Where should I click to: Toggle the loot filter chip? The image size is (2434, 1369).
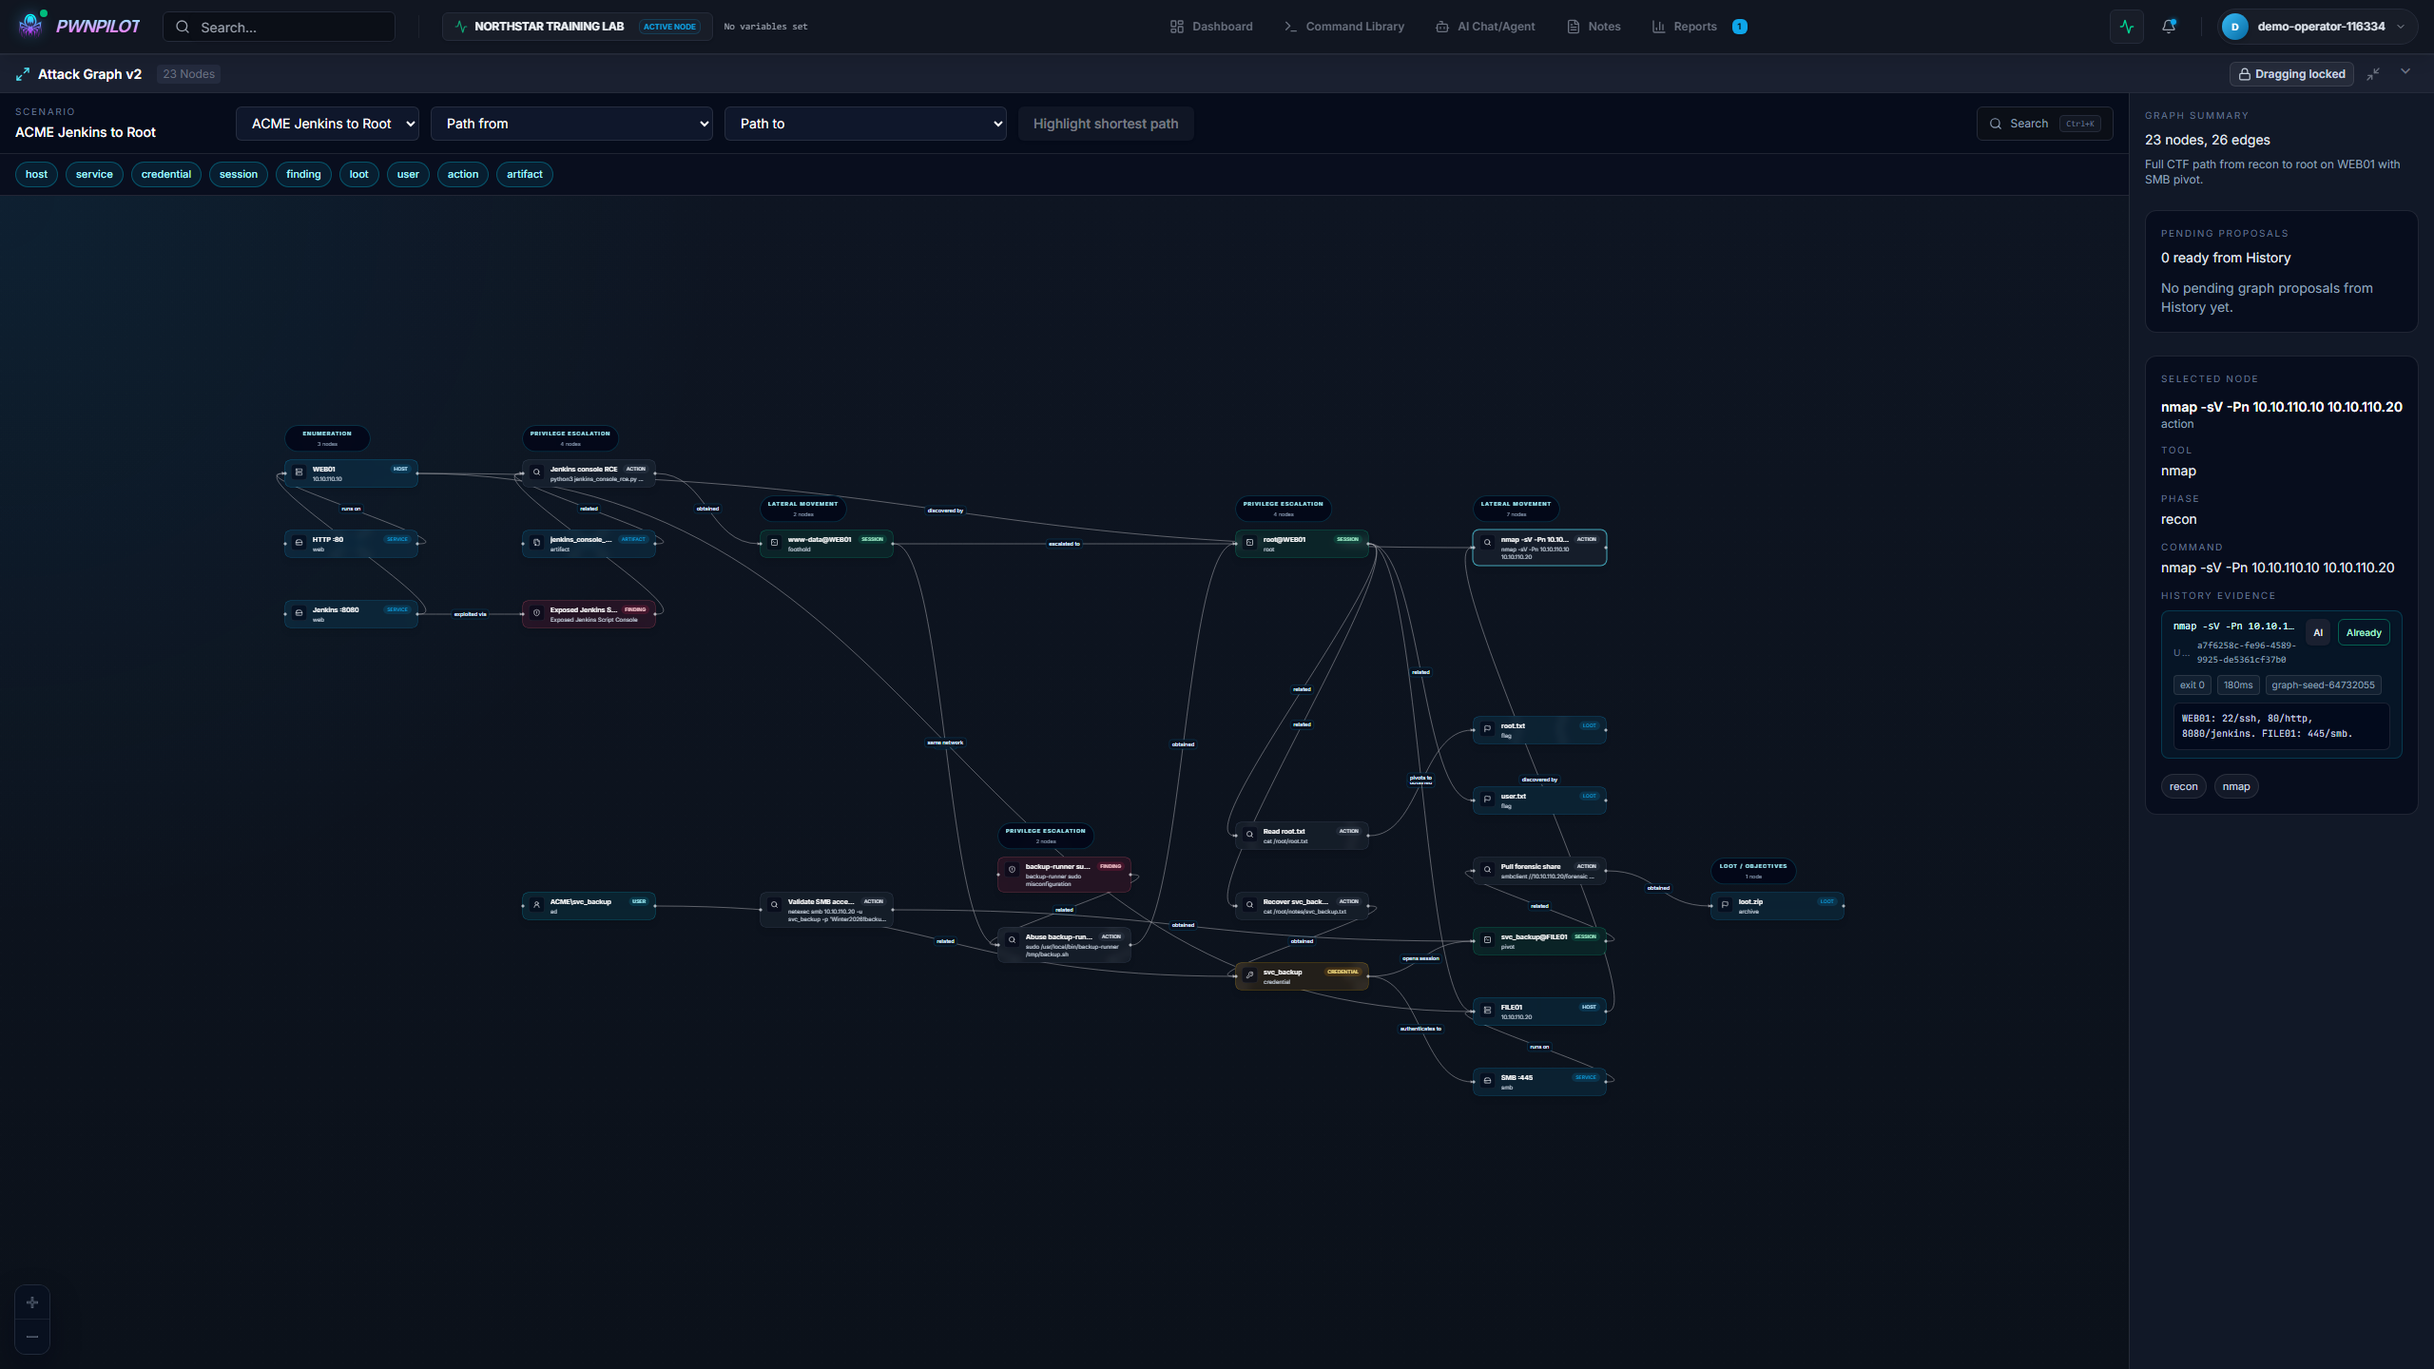358,174
